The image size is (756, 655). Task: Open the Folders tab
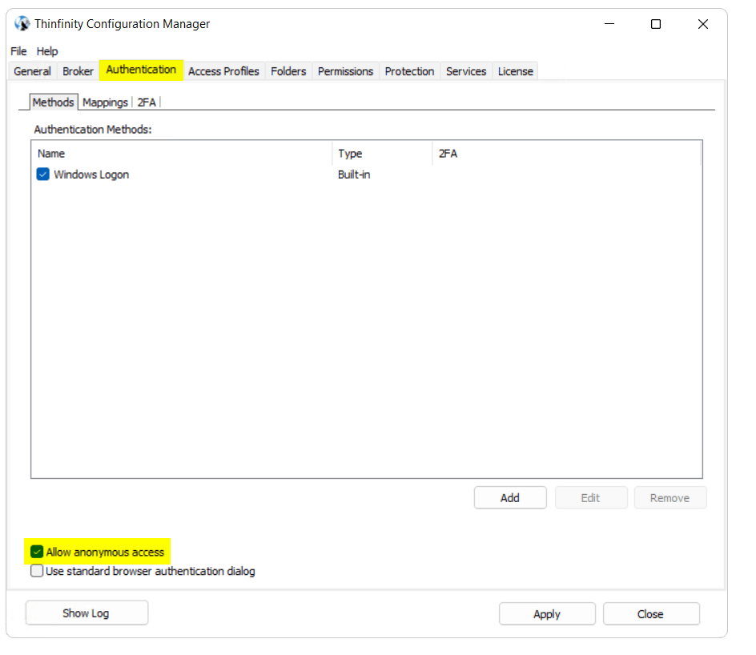click(288, 71)
